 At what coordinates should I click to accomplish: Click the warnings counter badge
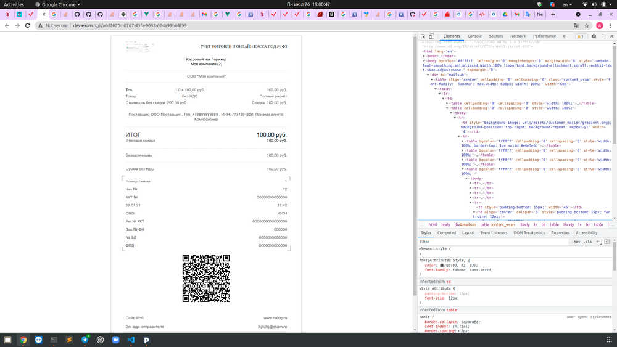point(580,36)
